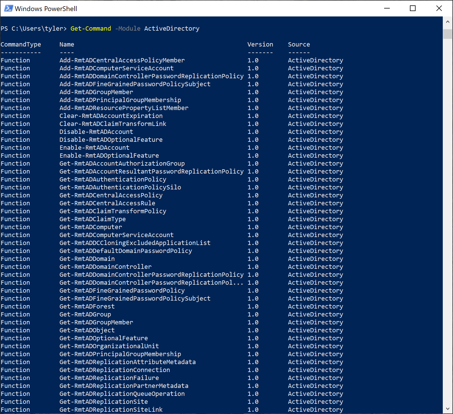Click Disable-RmtADOptionalFeature entry
The width and height of the screenshot is (453, 414).
[x=111, y=140]
